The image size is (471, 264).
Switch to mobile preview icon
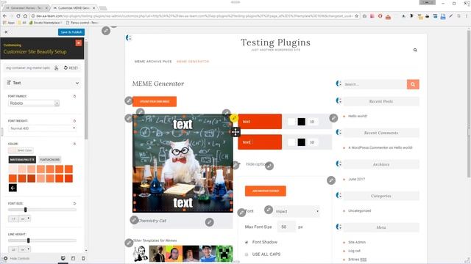(x=83, y=258)
